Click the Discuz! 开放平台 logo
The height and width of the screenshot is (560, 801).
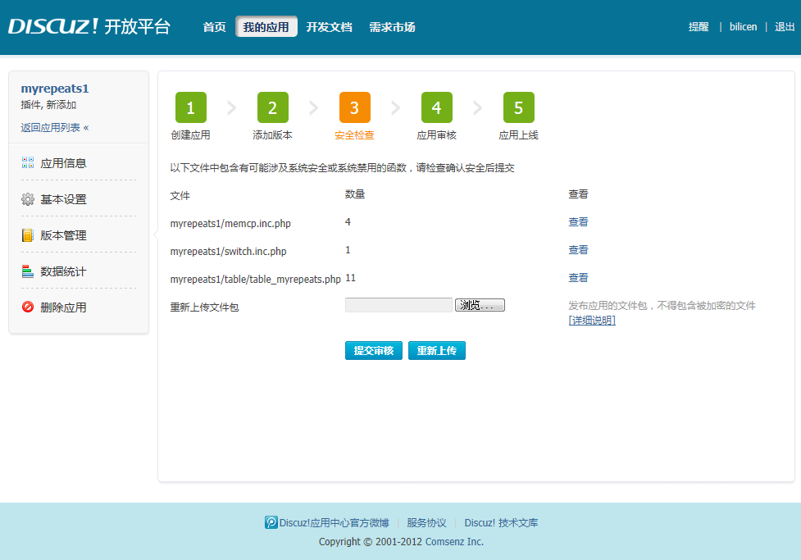[89, 26]
